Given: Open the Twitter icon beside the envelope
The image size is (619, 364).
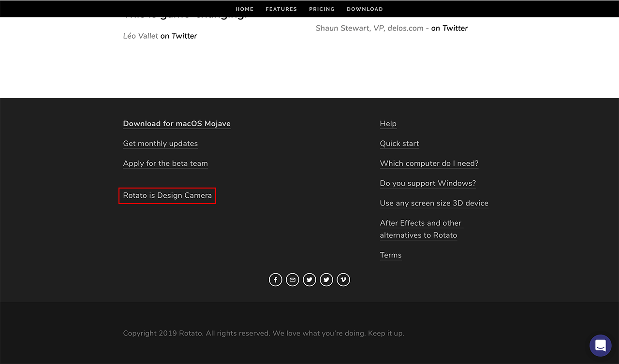Looking at the screenshot, I should tap(309, 280).
